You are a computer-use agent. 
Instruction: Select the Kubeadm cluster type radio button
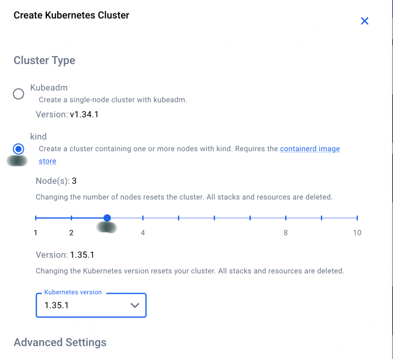tap(18, 94)
